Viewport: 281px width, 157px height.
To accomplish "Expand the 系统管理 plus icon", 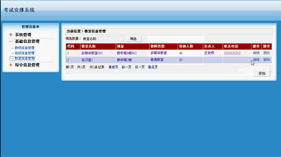I will 11,35.
